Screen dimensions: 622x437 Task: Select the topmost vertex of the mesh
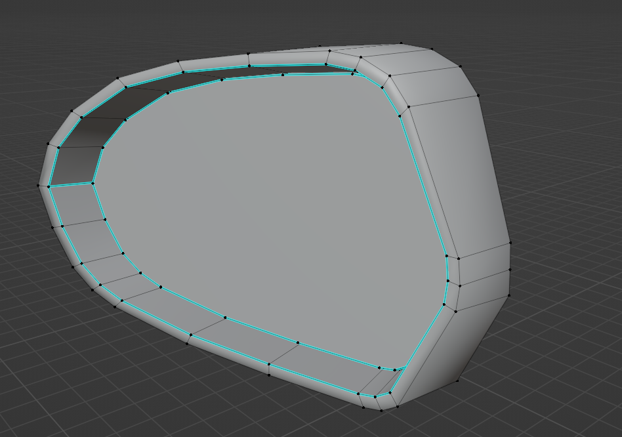click(401, 43)
